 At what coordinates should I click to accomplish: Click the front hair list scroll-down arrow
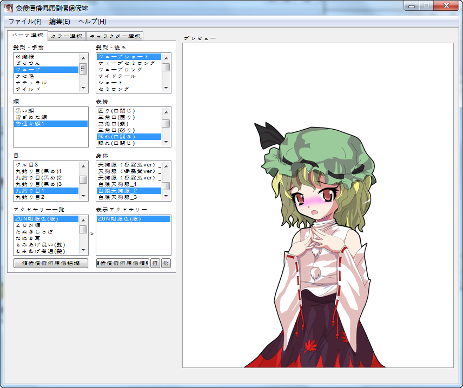point(83,88)
